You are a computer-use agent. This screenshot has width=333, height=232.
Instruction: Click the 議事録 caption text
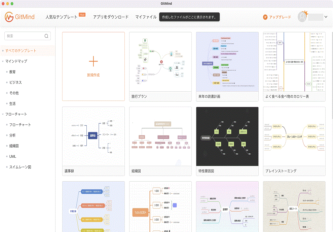[x=69, y=171]
